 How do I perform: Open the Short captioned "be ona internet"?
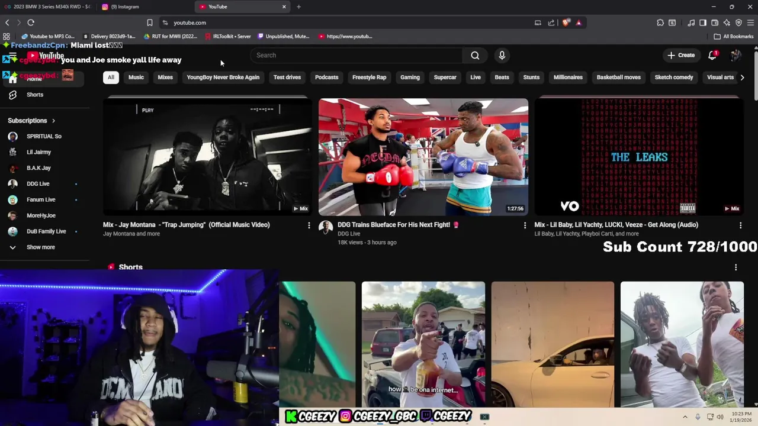click(423, 344)
